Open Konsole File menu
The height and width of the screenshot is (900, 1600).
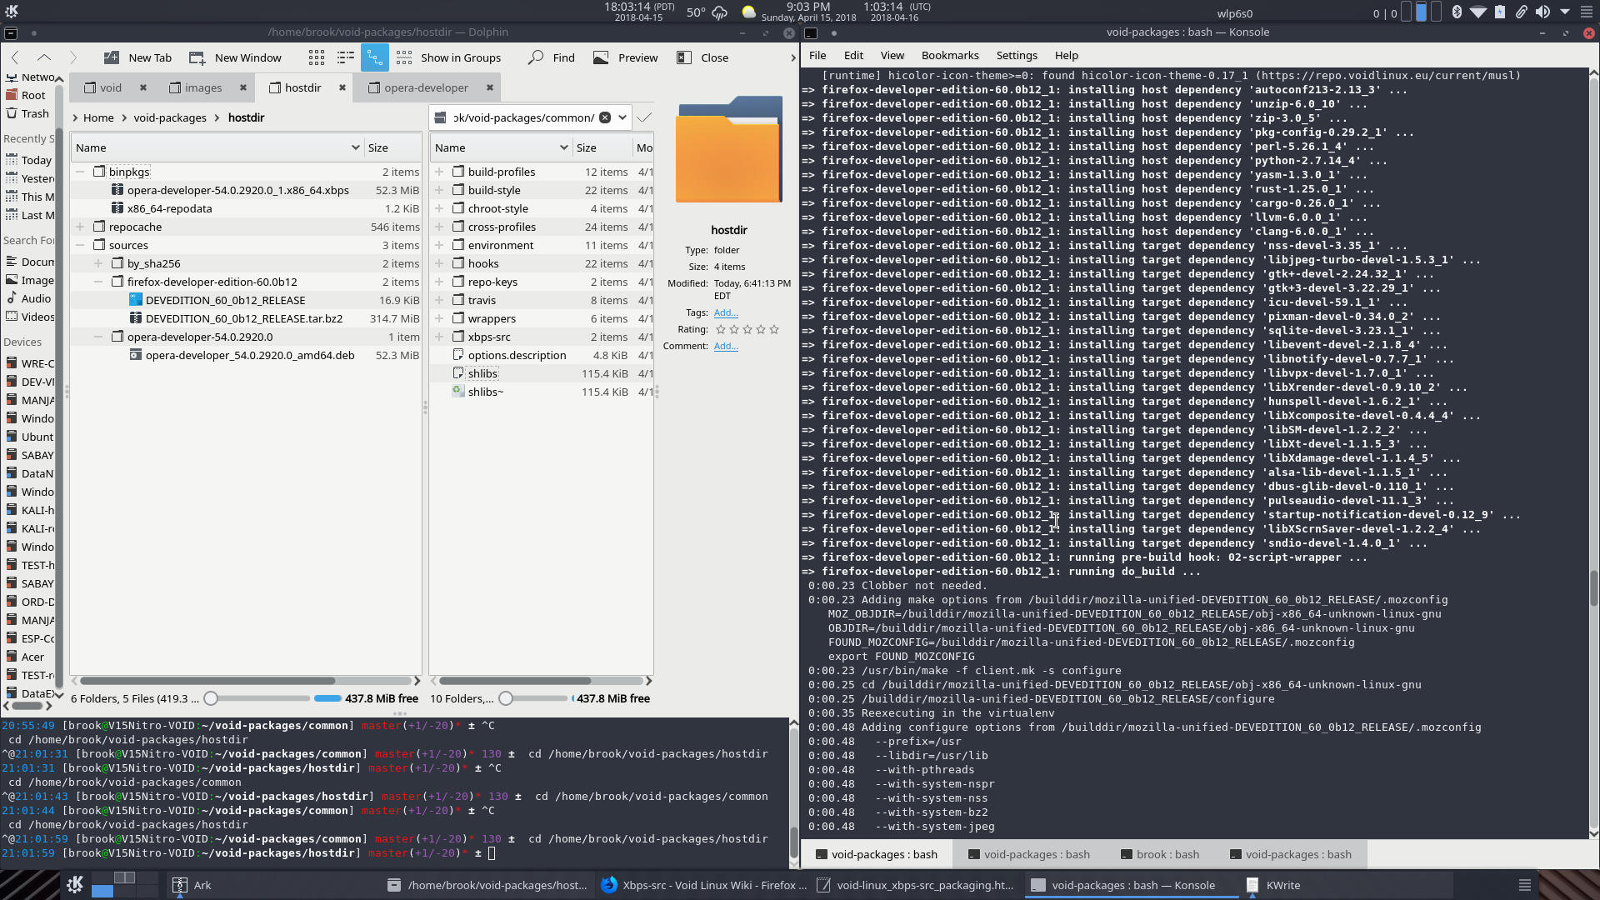(817, 55)
